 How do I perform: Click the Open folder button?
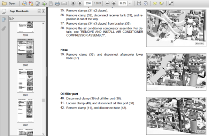pos(9,3)
